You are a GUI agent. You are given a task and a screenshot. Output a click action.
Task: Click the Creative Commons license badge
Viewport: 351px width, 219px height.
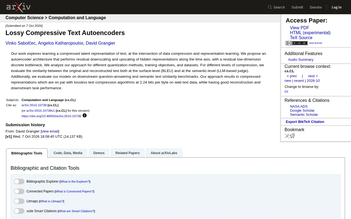tap(296, 43)
